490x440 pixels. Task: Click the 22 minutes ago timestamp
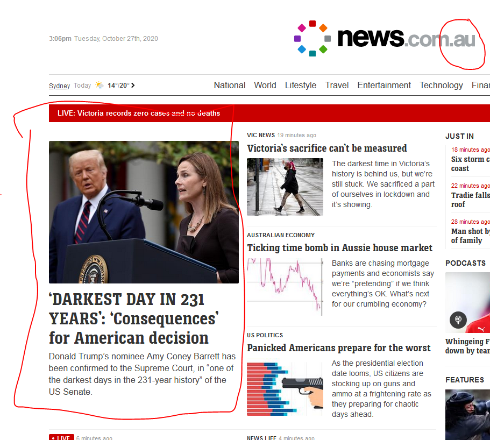point(470,186)
